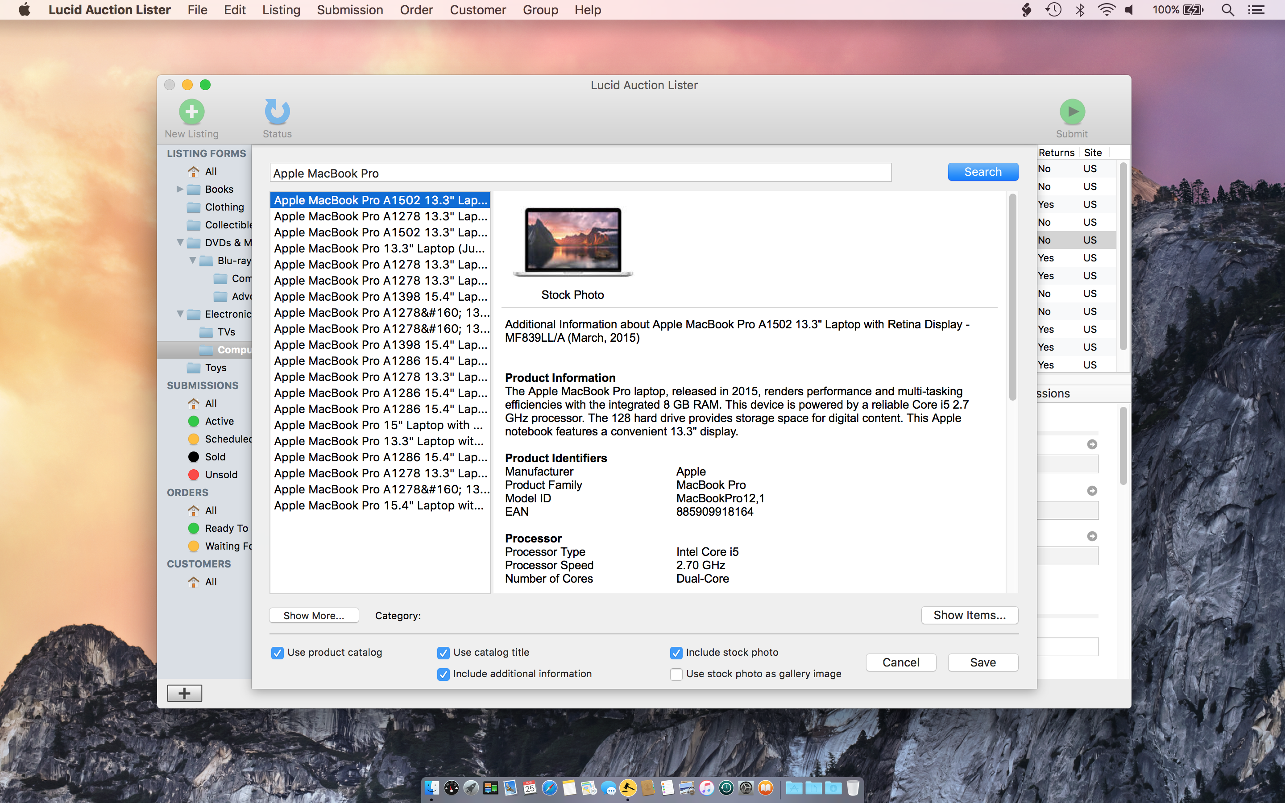1285x803 pixels.
Task: Disable Include stock photo option
Action: coord(676,653)
